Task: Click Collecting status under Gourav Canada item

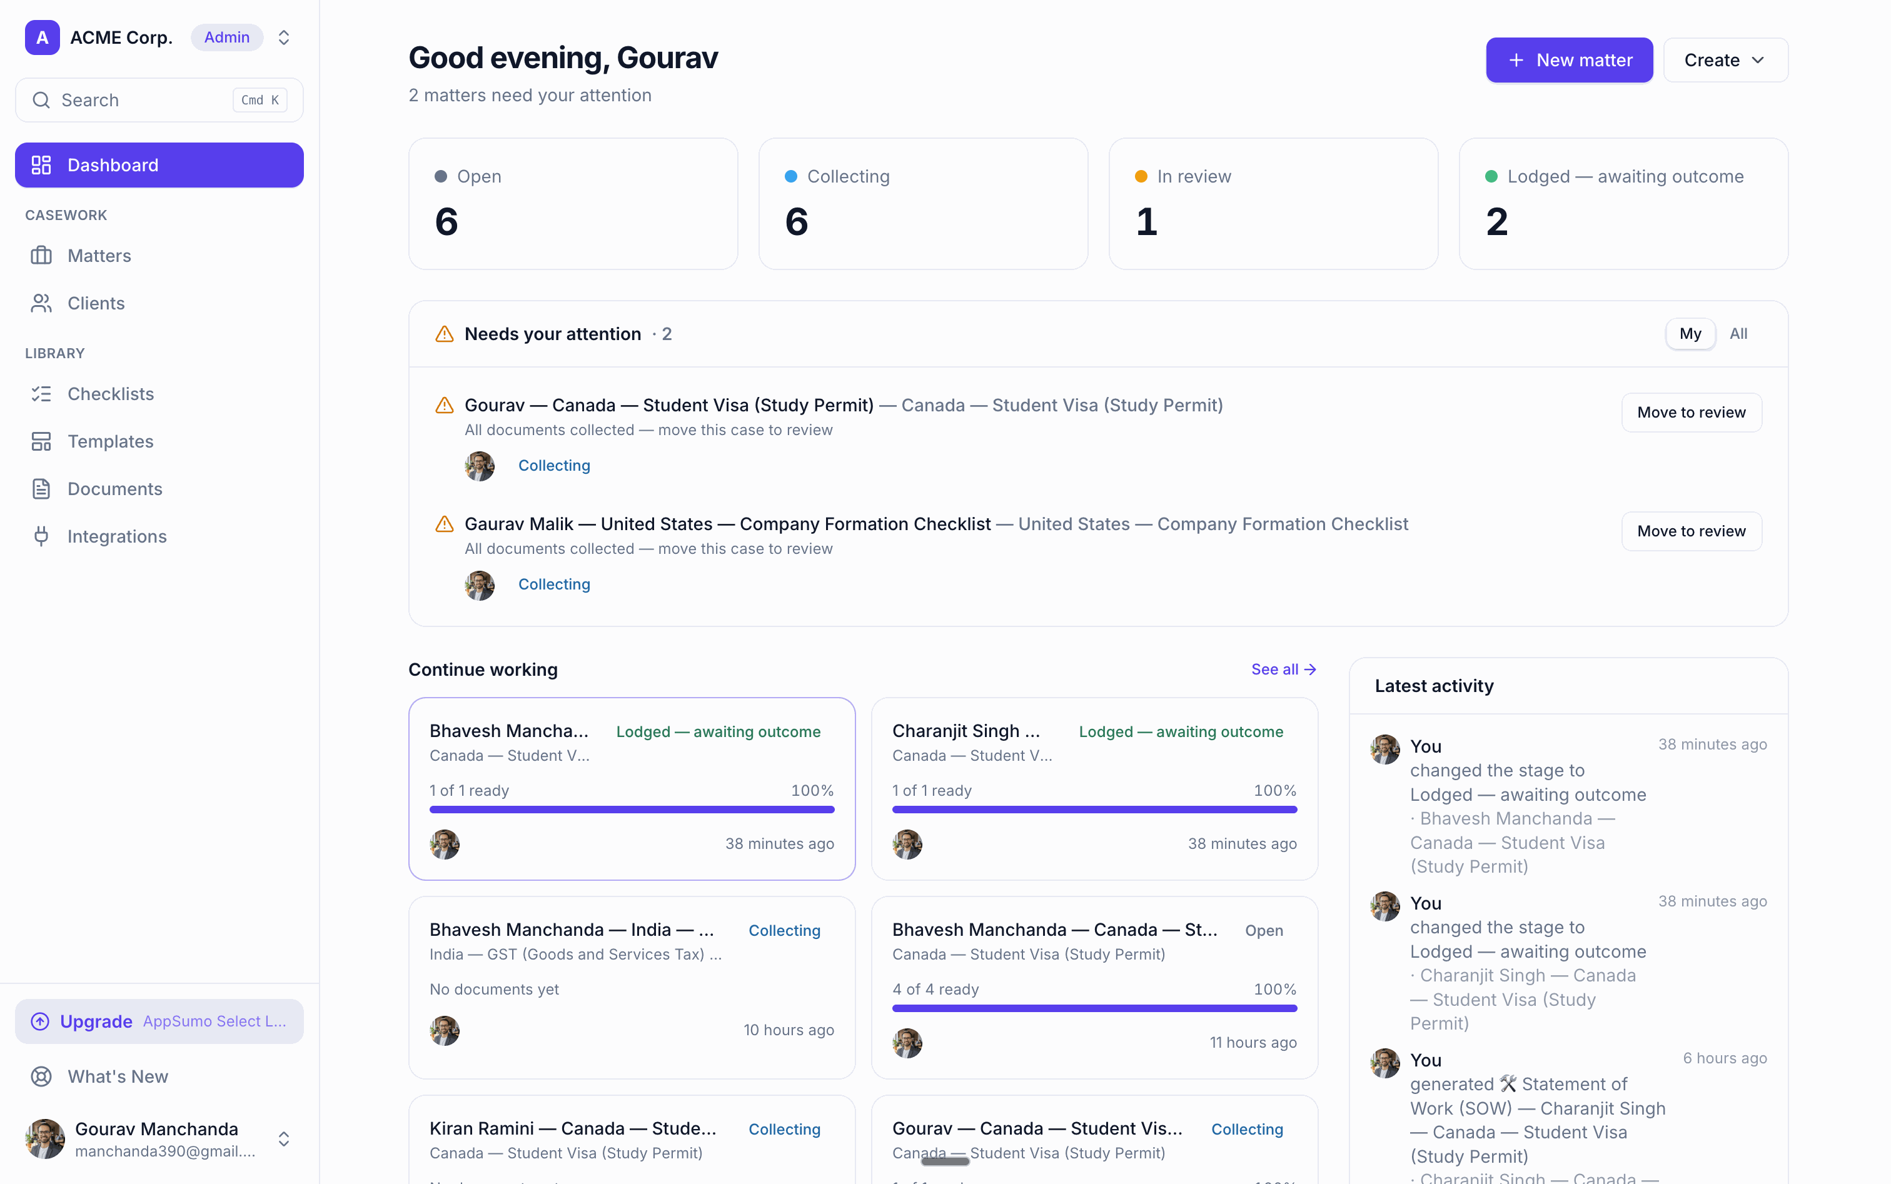Action: pyautogui.click(x=554, y=466)
